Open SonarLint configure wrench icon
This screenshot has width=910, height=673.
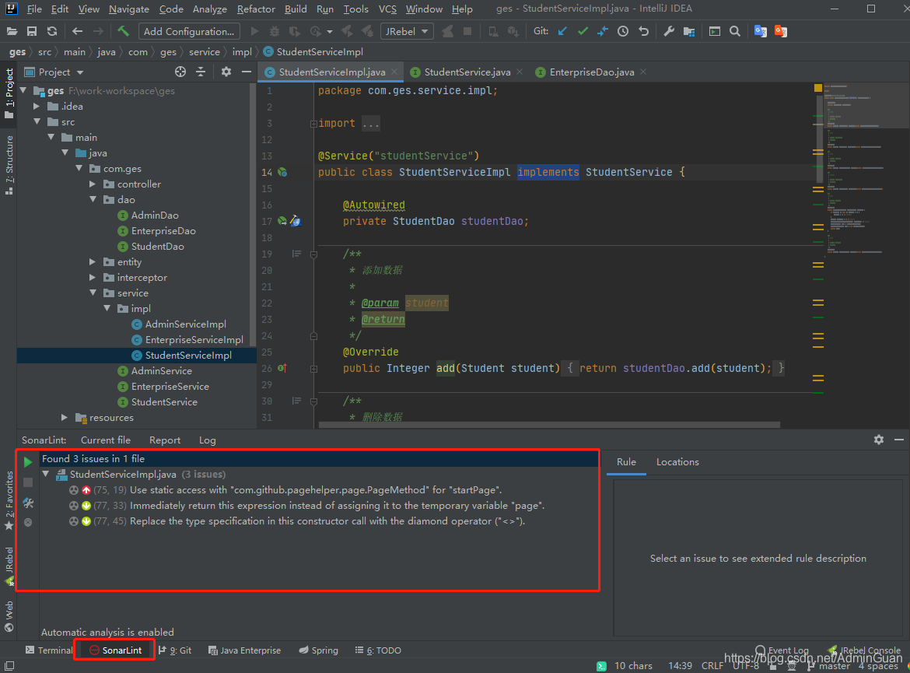click(x=28, y=503)
